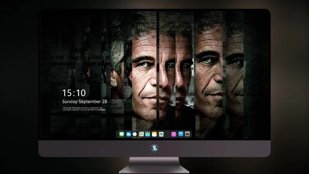Open the Clock app in dock

pyautogui.click(x=135, y=134)
